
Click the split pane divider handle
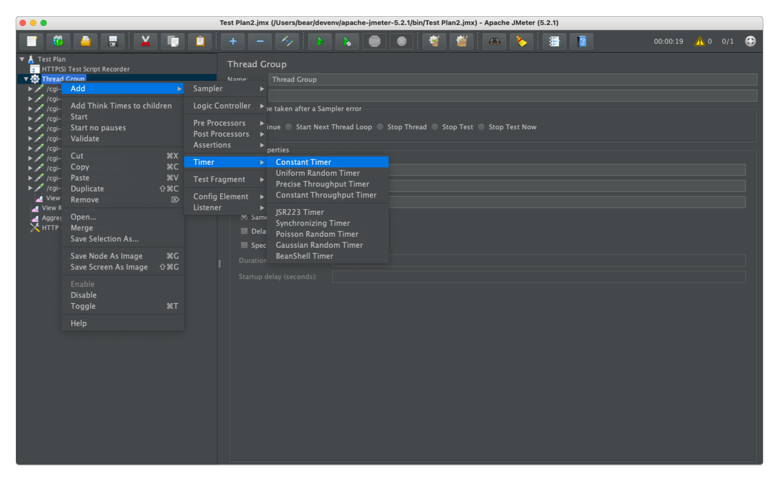click(219, 263)
